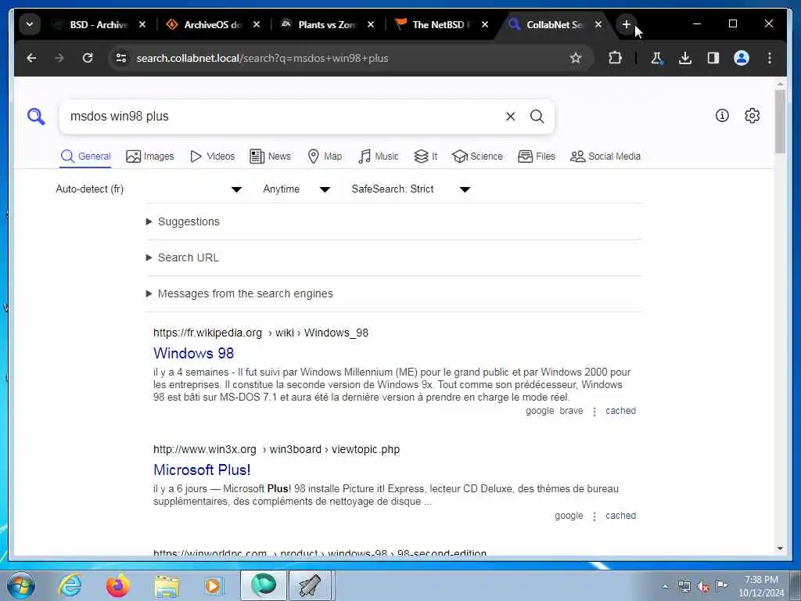Open the tab search chevron button
The image size is (801, 601).
(x=30, y=24)
